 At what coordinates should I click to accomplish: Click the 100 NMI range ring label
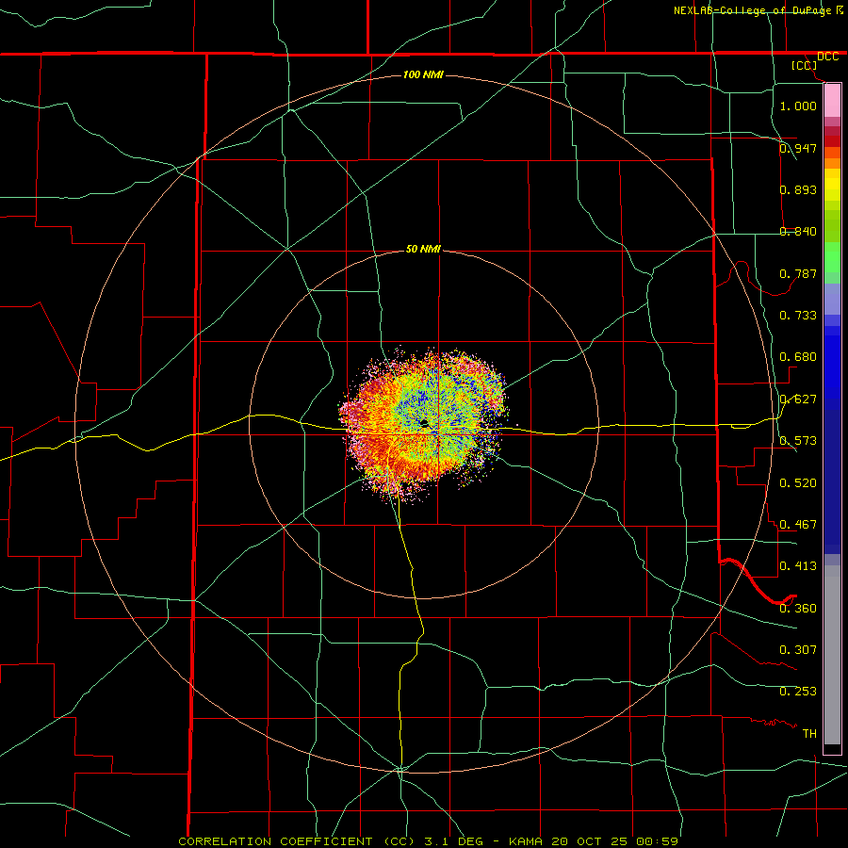[x=423, y=74]
